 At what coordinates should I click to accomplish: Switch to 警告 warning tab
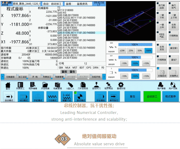pyautogui.click(x=72, y=72)
